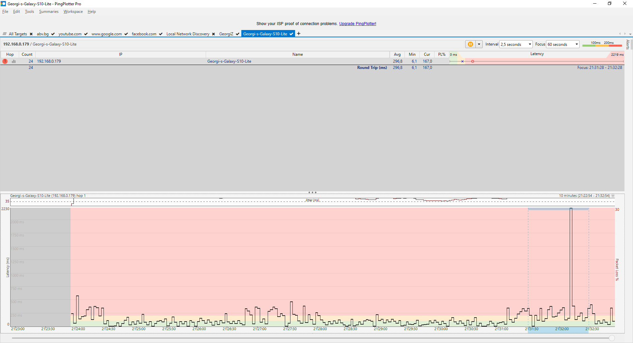Screen dimensions: 633x343
Task: Open the Summaries menu
Action: 48,12
